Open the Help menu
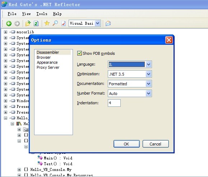 pos(57,14)
